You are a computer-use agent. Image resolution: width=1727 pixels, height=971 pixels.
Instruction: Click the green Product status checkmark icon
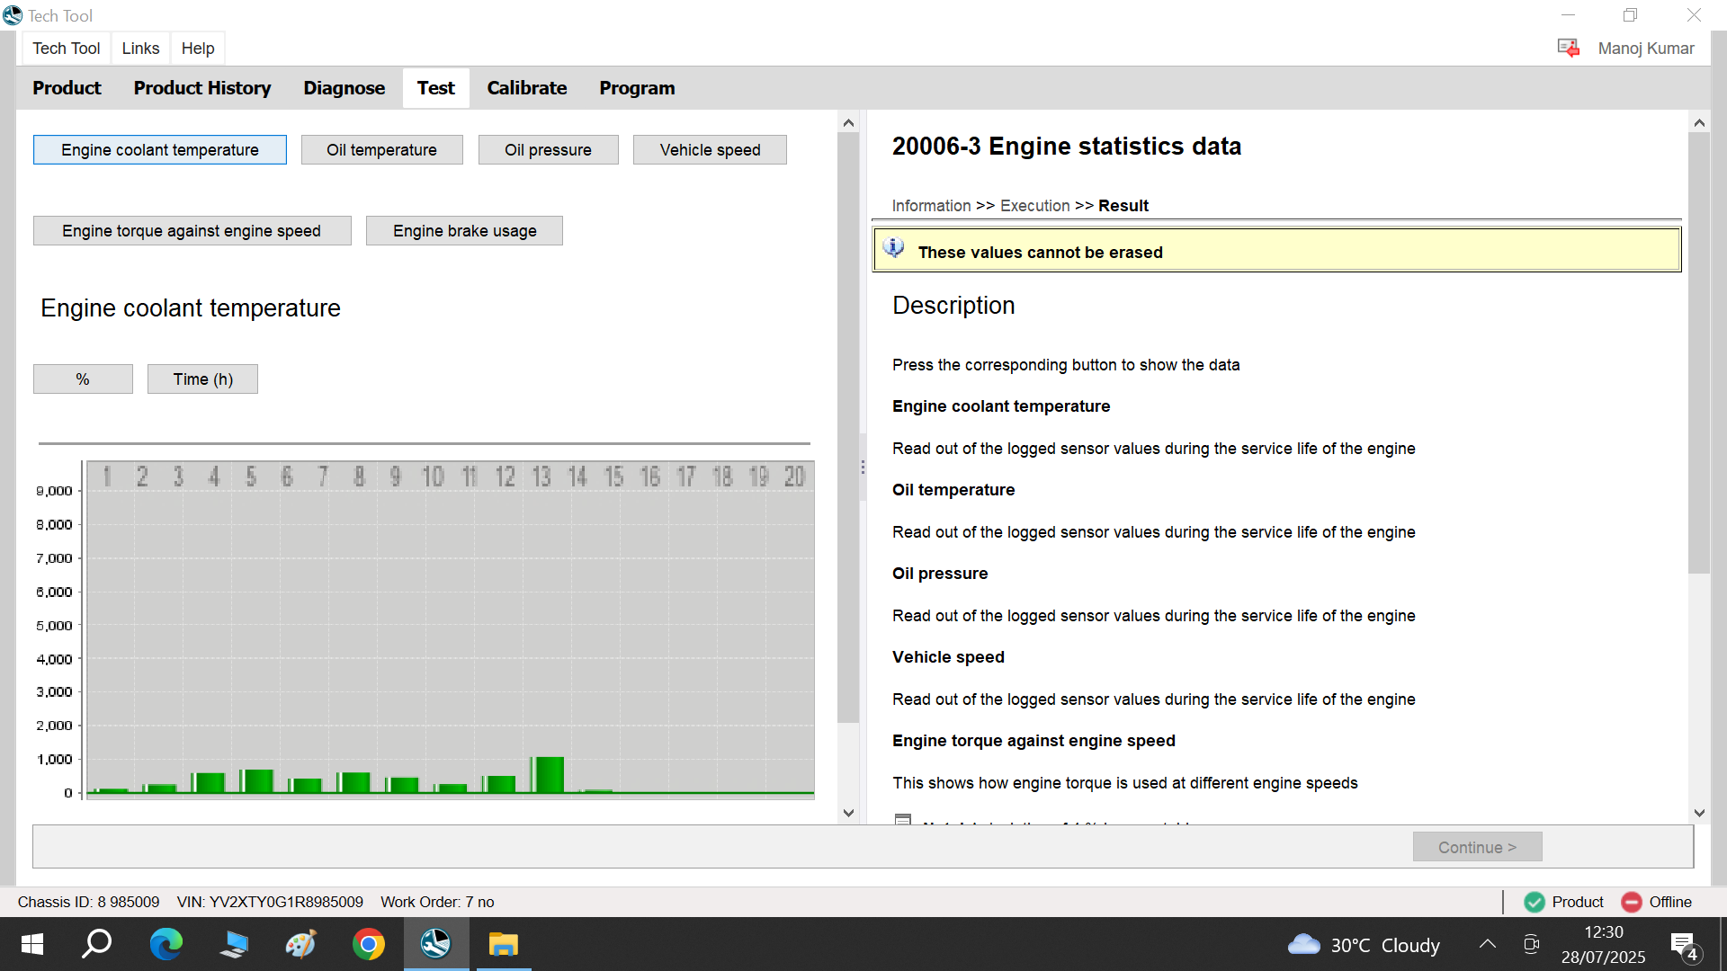pos(1535,902)
